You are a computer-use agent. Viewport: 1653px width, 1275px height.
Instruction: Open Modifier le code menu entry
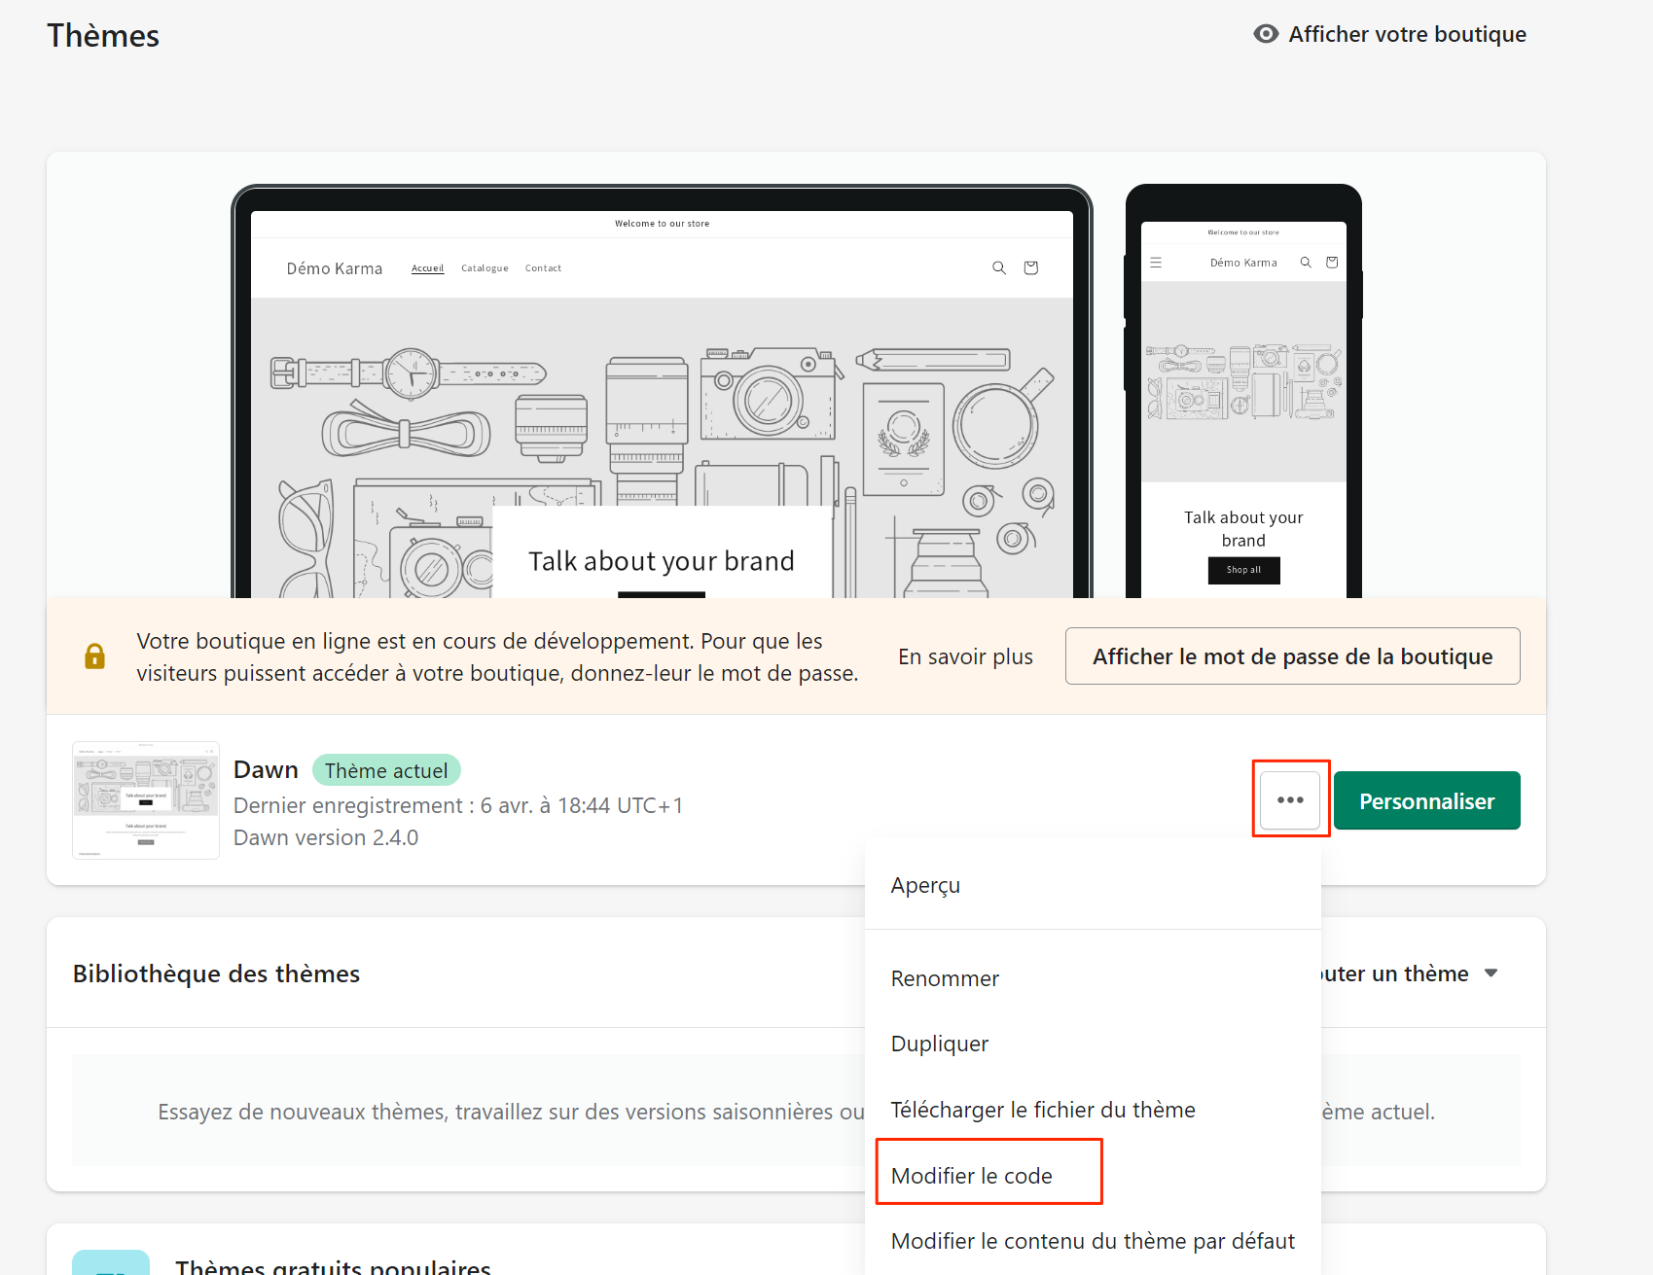971,1176
